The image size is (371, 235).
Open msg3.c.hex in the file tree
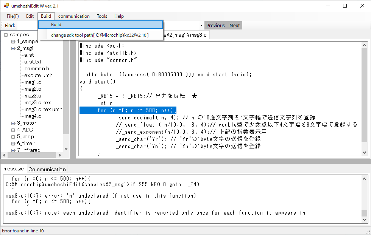[x=37, y=103]
